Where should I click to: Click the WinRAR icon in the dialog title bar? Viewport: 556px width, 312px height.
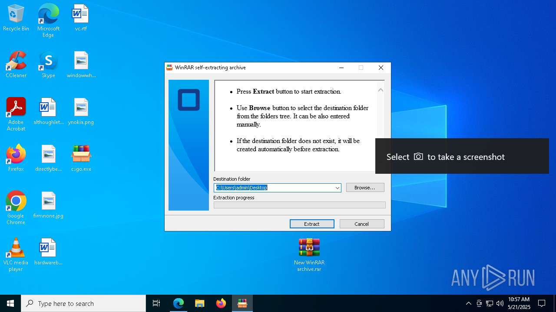pos(169,68)
